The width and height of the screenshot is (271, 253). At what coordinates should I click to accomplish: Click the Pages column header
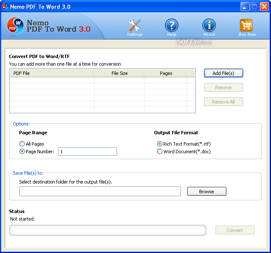coord(166,73)
